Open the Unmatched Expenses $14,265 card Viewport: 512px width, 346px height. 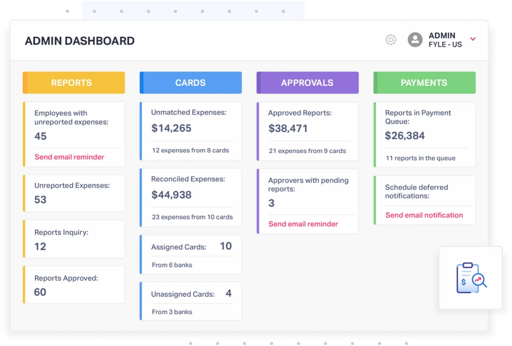[x=190, y=131]
